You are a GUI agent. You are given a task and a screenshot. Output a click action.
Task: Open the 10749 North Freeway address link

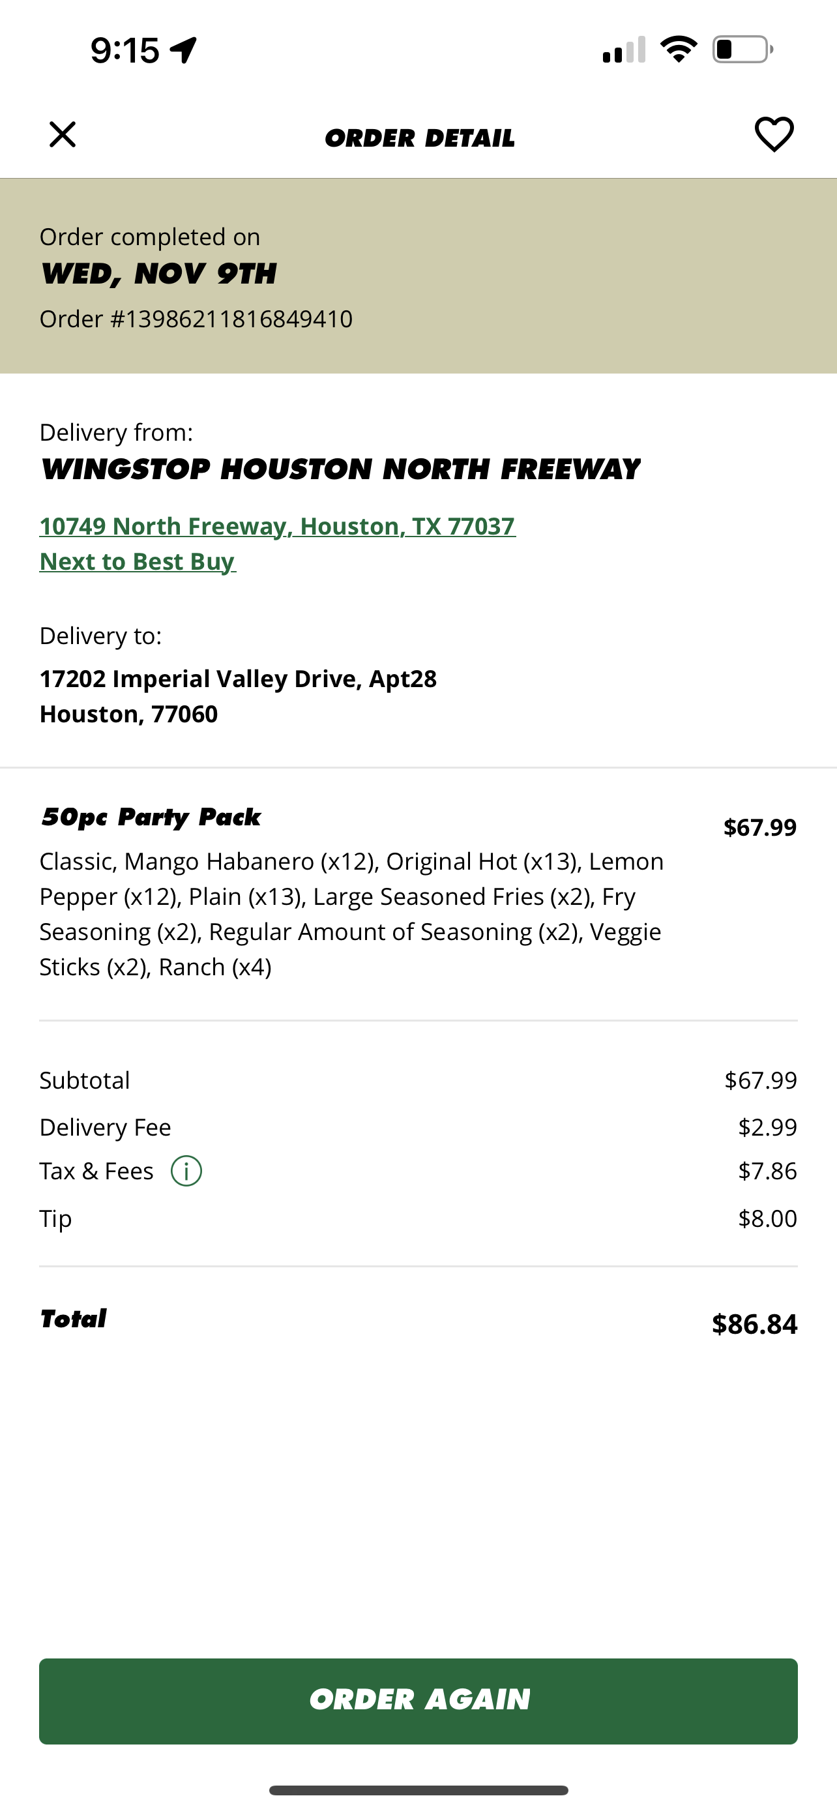pyautogui.click(x=278, y=526)
